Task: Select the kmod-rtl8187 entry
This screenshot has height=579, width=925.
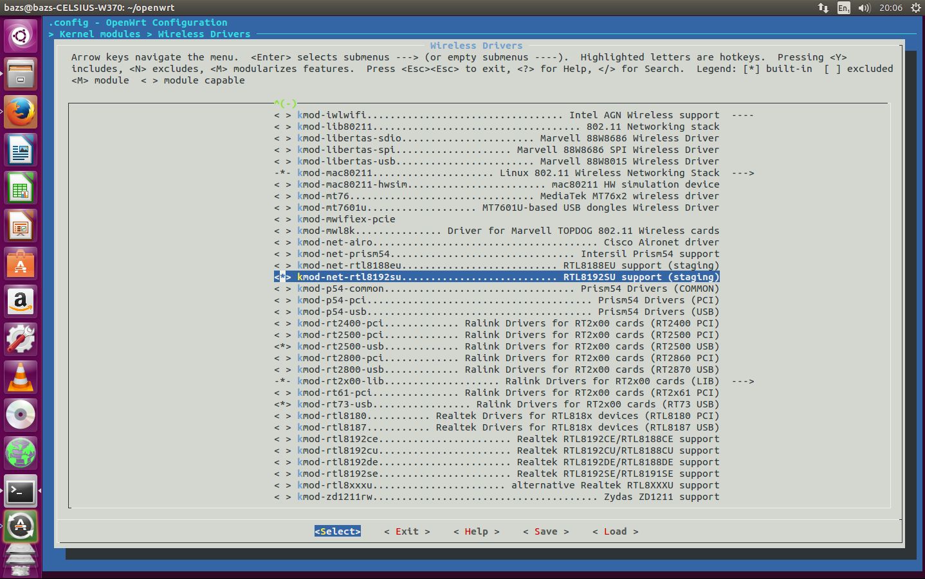Action: click(497, 427)
